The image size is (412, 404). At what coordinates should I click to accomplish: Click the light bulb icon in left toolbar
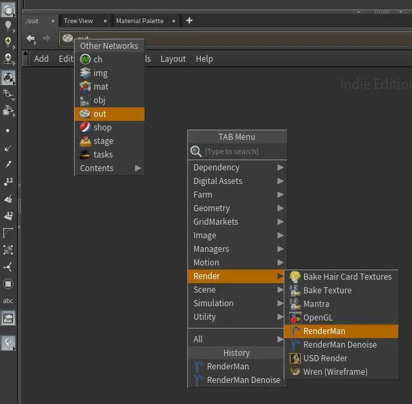click(8, 26)
